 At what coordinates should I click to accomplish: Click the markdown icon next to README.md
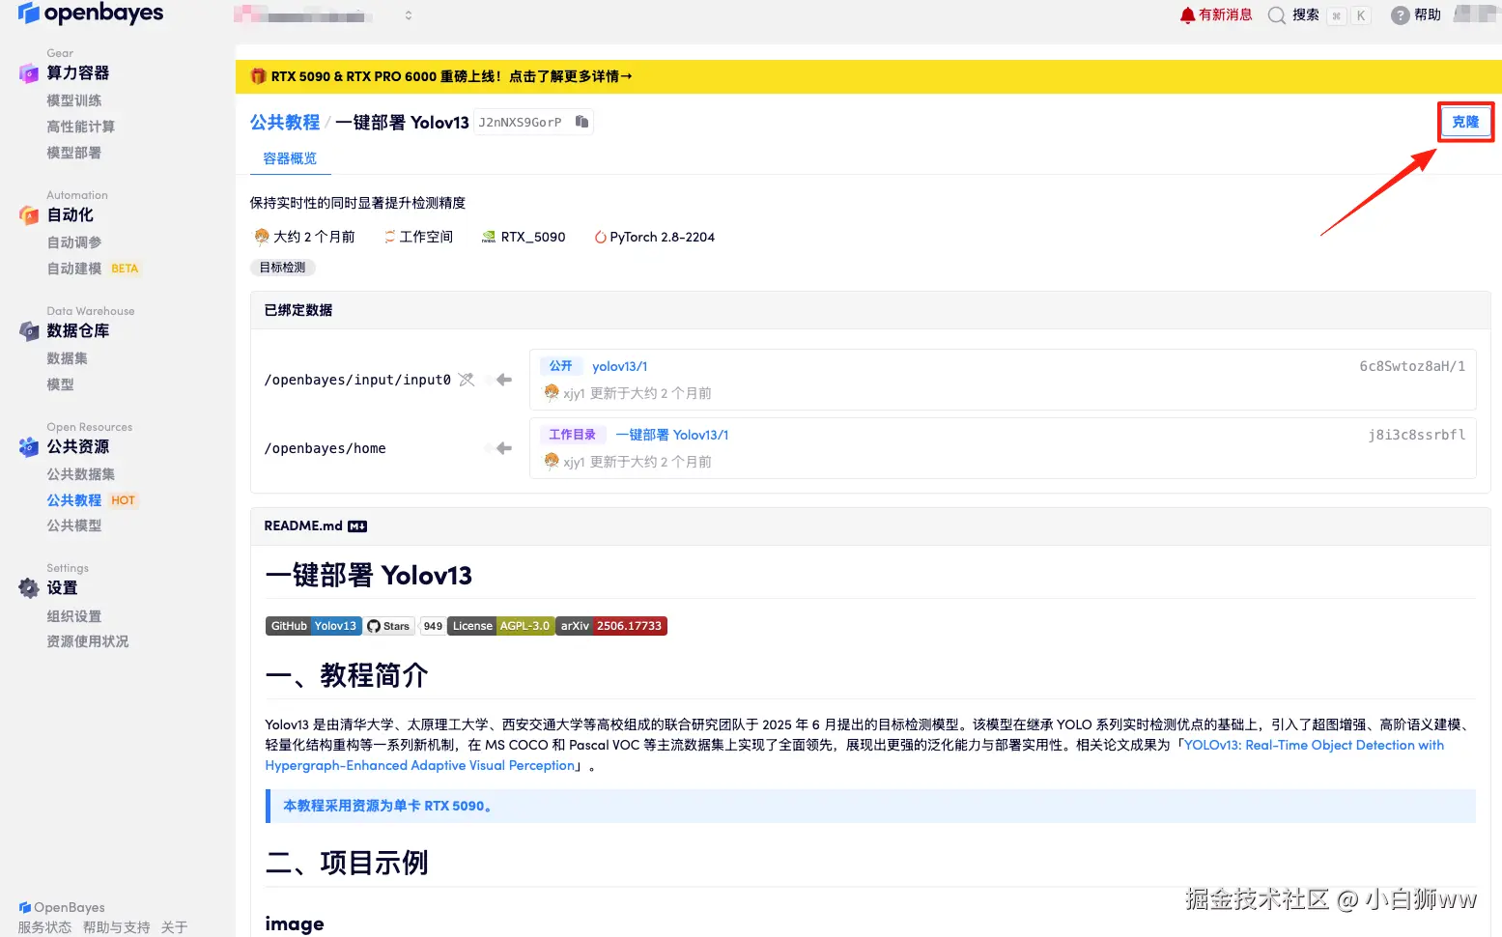[x=357, y=526]
